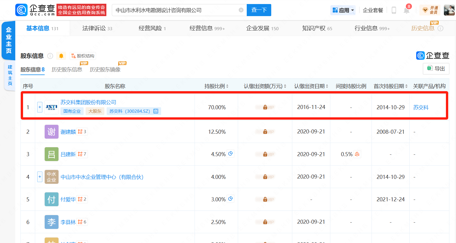Click 吕 avatar thumbnail

[52, 154]
